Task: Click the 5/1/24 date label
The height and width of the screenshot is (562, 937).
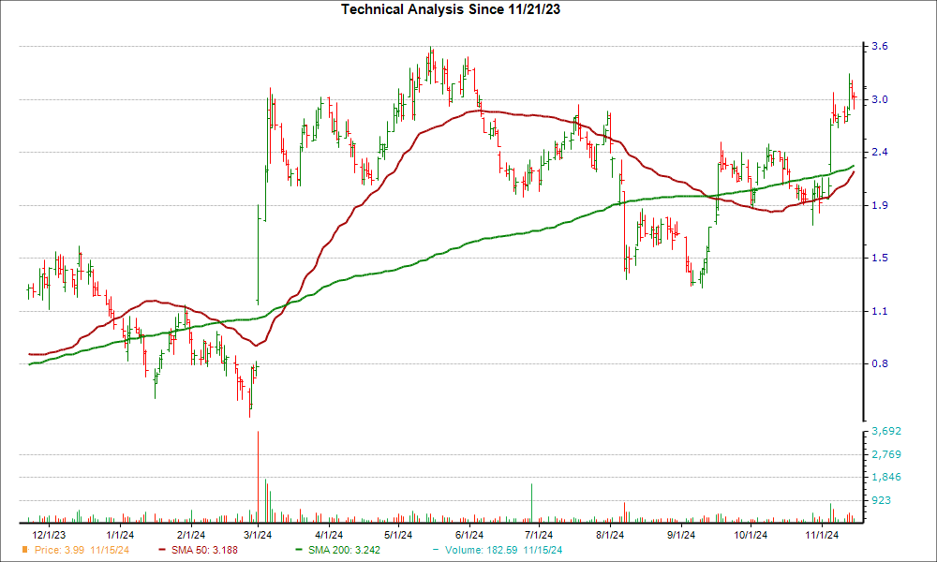Action: (x=398, y=535)
